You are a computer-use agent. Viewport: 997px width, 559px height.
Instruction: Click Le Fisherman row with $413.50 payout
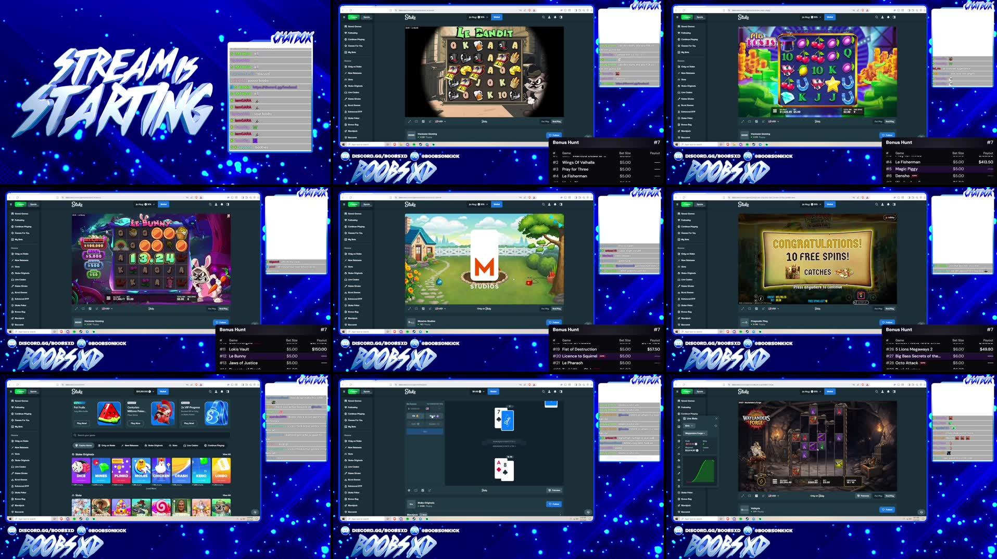940,162
